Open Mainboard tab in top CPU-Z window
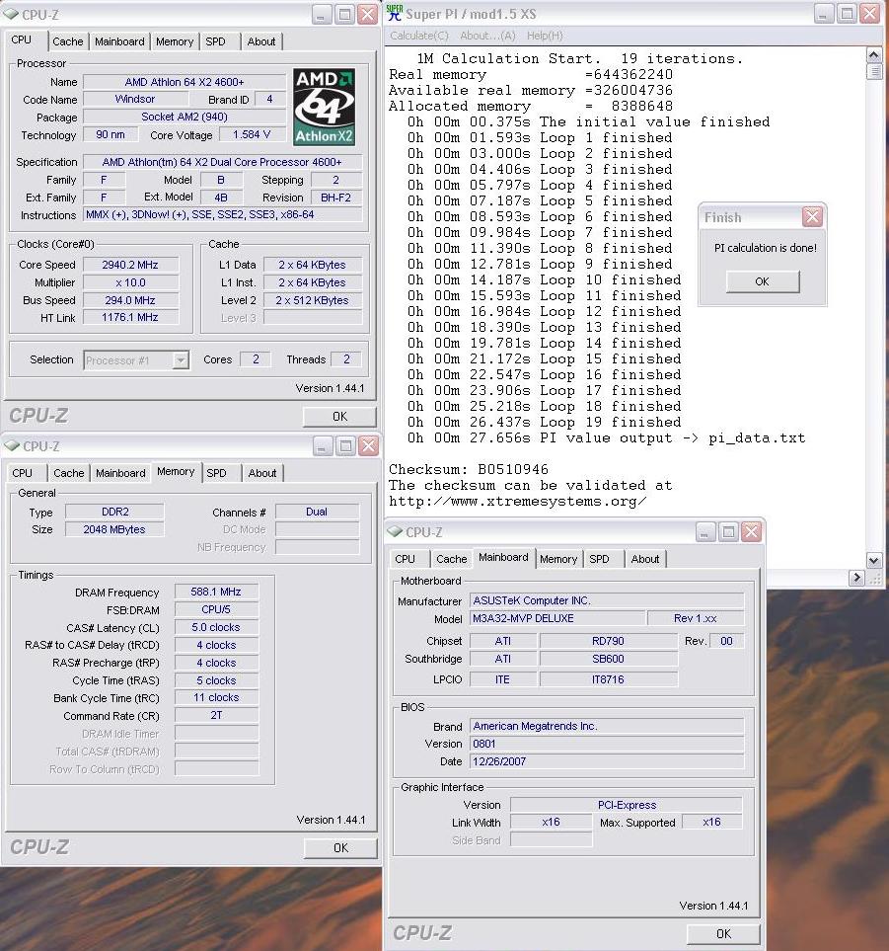889x951 pixels. coord(119,41)
